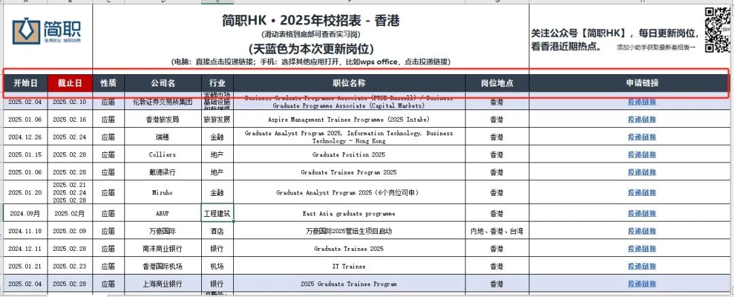Select the 南洋商业银行 company cell
Viewport: 734px width, 297px height.
[x=163, y=249]
